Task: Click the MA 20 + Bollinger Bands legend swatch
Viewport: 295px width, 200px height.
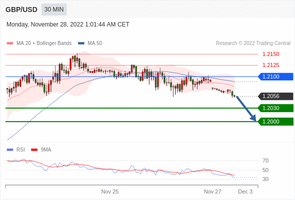Action: tap(10, 43)
